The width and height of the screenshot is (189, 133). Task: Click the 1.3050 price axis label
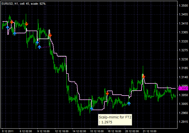(183, 95)
